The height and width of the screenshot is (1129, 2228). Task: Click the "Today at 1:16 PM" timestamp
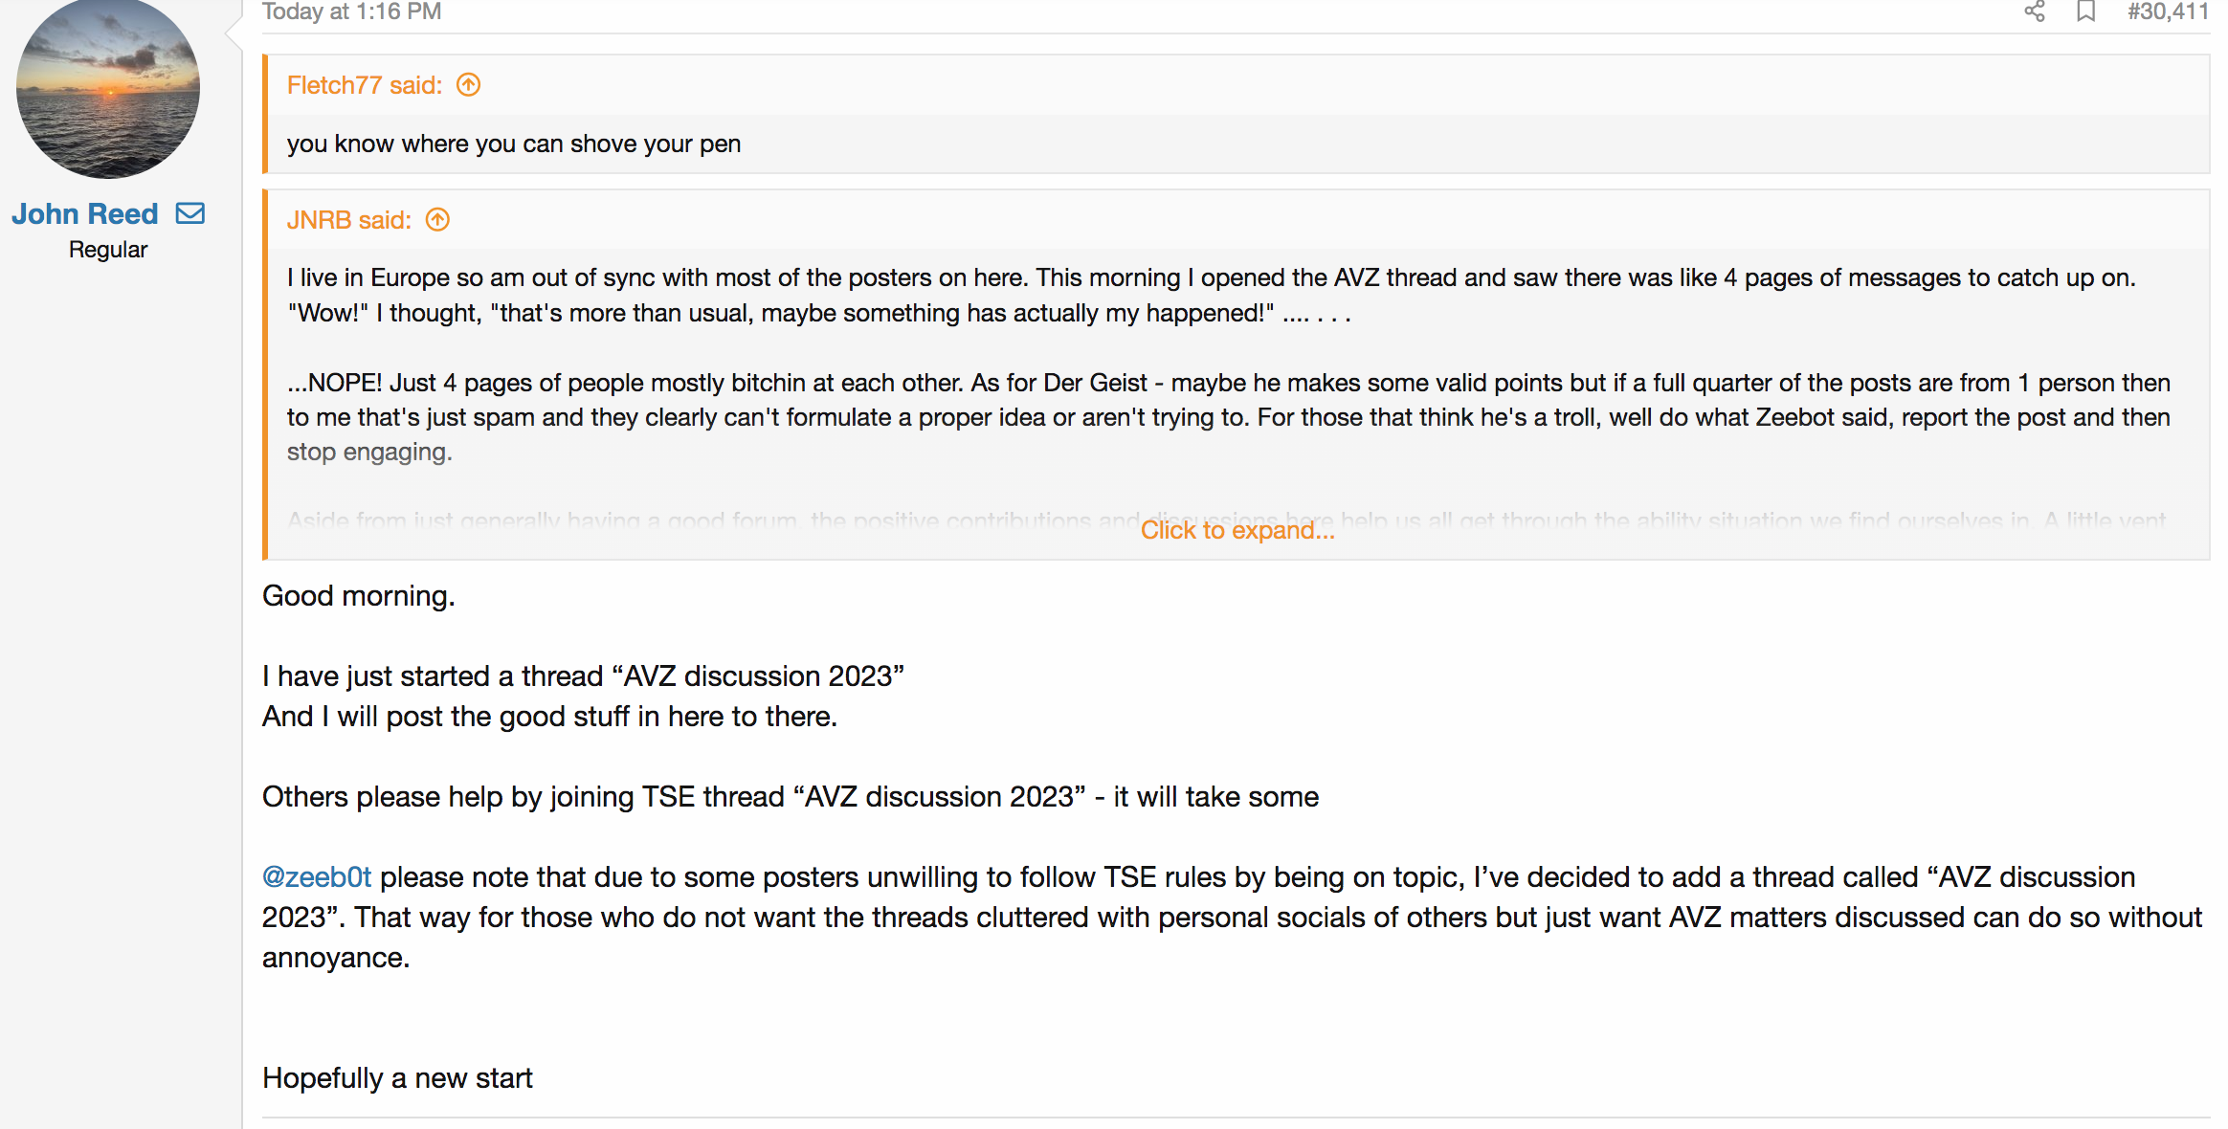point(351,11)
